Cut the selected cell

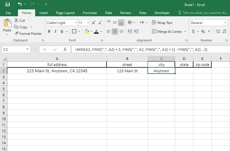click(19, 20)
